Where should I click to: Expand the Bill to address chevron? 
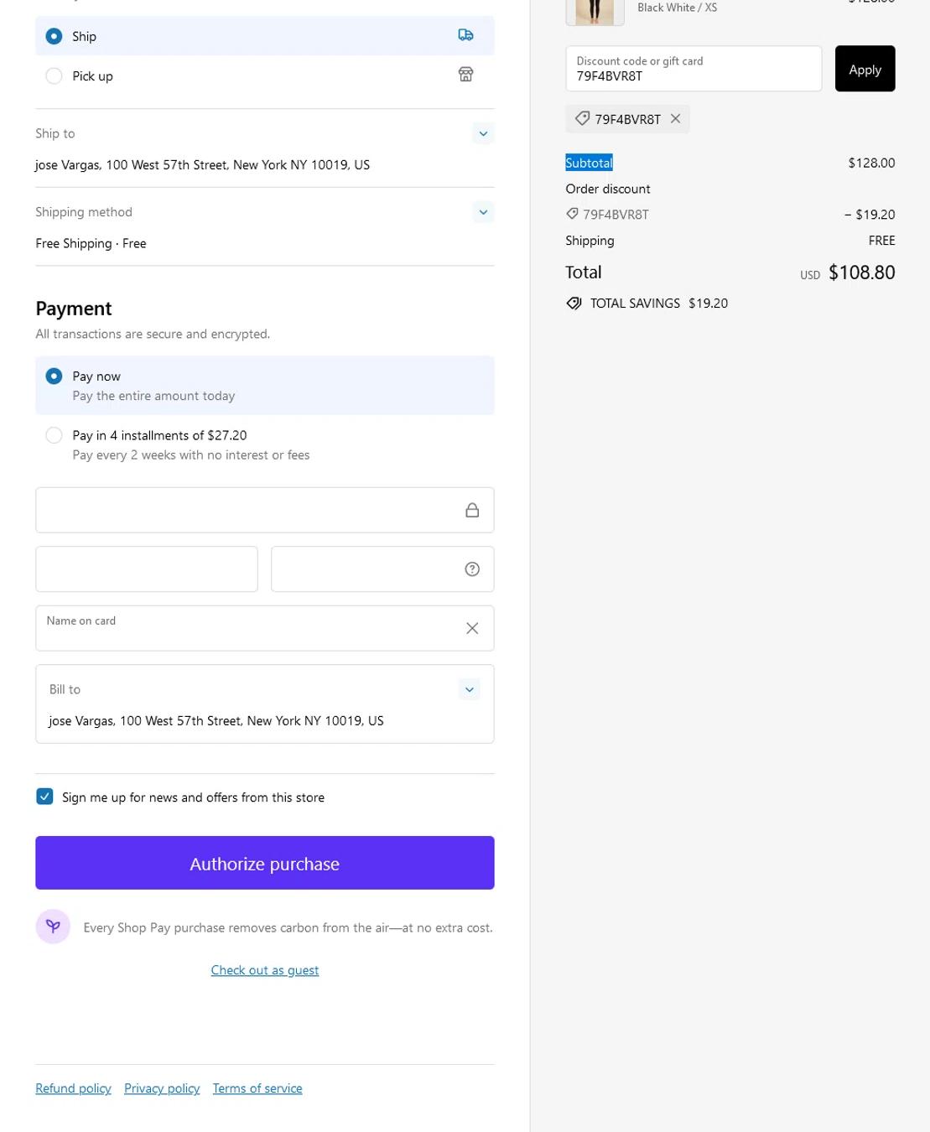pos(470,689)
